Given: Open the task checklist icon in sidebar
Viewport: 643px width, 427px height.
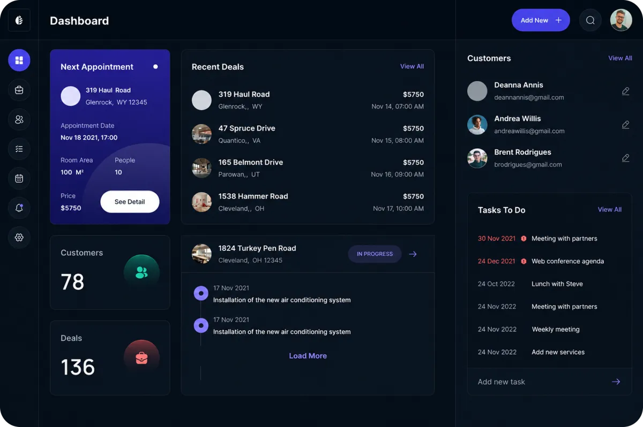Looking at the screenshot, I should 19,149.
